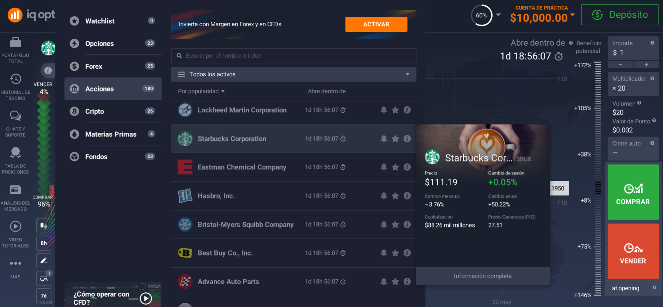Open indicators wave button
This screenshot has width=663, height=307.
pyautogui.click(x=44, y=278)
